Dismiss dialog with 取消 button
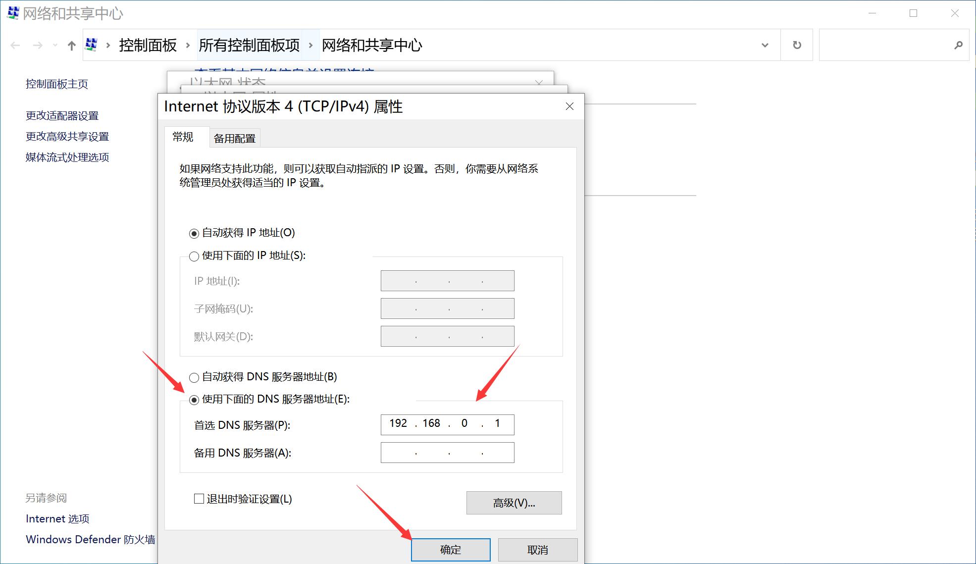The height and width of the screenshot is (564, 976). pyautogui.click(x=538, y=550)
